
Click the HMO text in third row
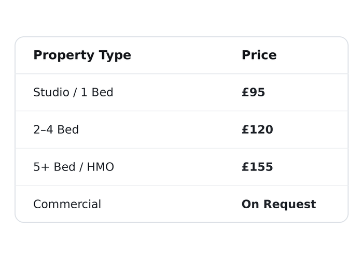101,167
